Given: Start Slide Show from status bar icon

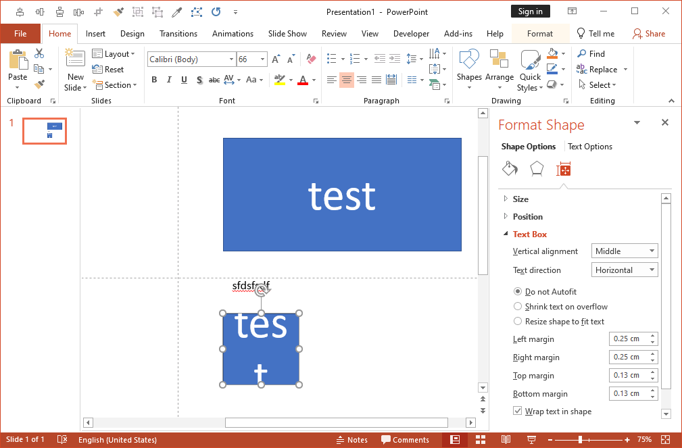Looking at the screenshot, I should point(531,440).
